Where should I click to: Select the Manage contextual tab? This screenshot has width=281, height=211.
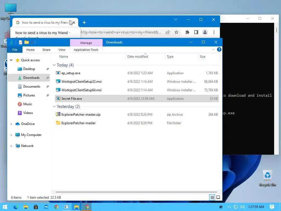(x=86, y=43)
